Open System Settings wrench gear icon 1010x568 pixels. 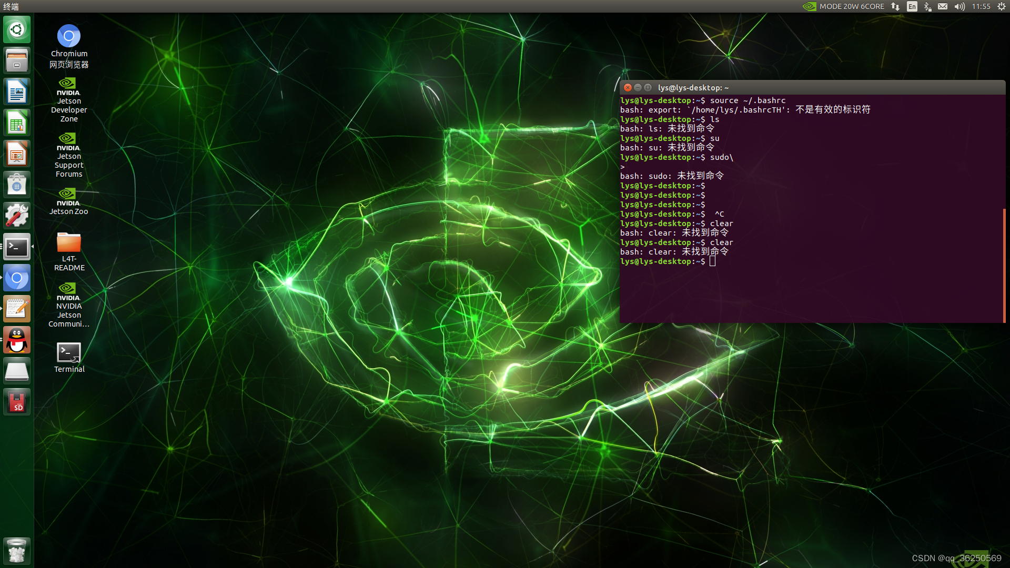(x=17, y=216)
